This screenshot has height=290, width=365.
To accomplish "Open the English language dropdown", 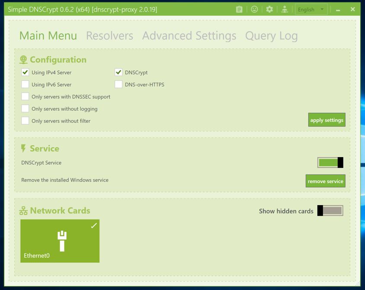I will click(x=311, y=10).
